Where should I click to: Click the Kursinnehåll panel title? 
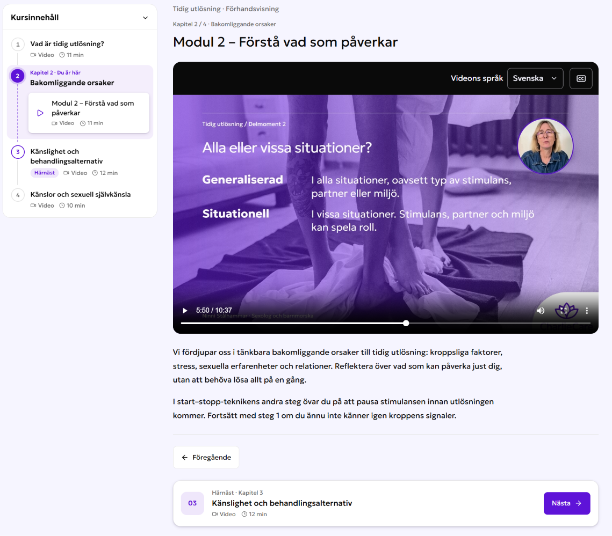click(35, 18)
